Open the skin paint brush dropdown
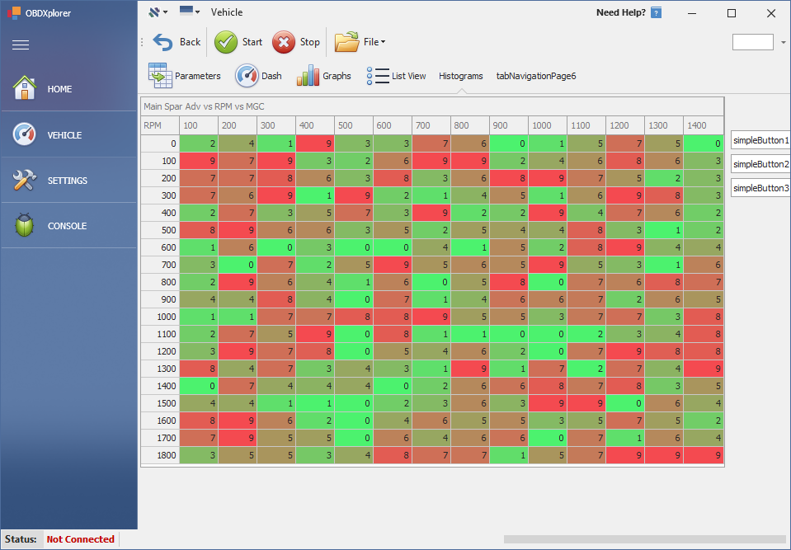This screenshot has height=550, width=791. [x=158, y=12]
